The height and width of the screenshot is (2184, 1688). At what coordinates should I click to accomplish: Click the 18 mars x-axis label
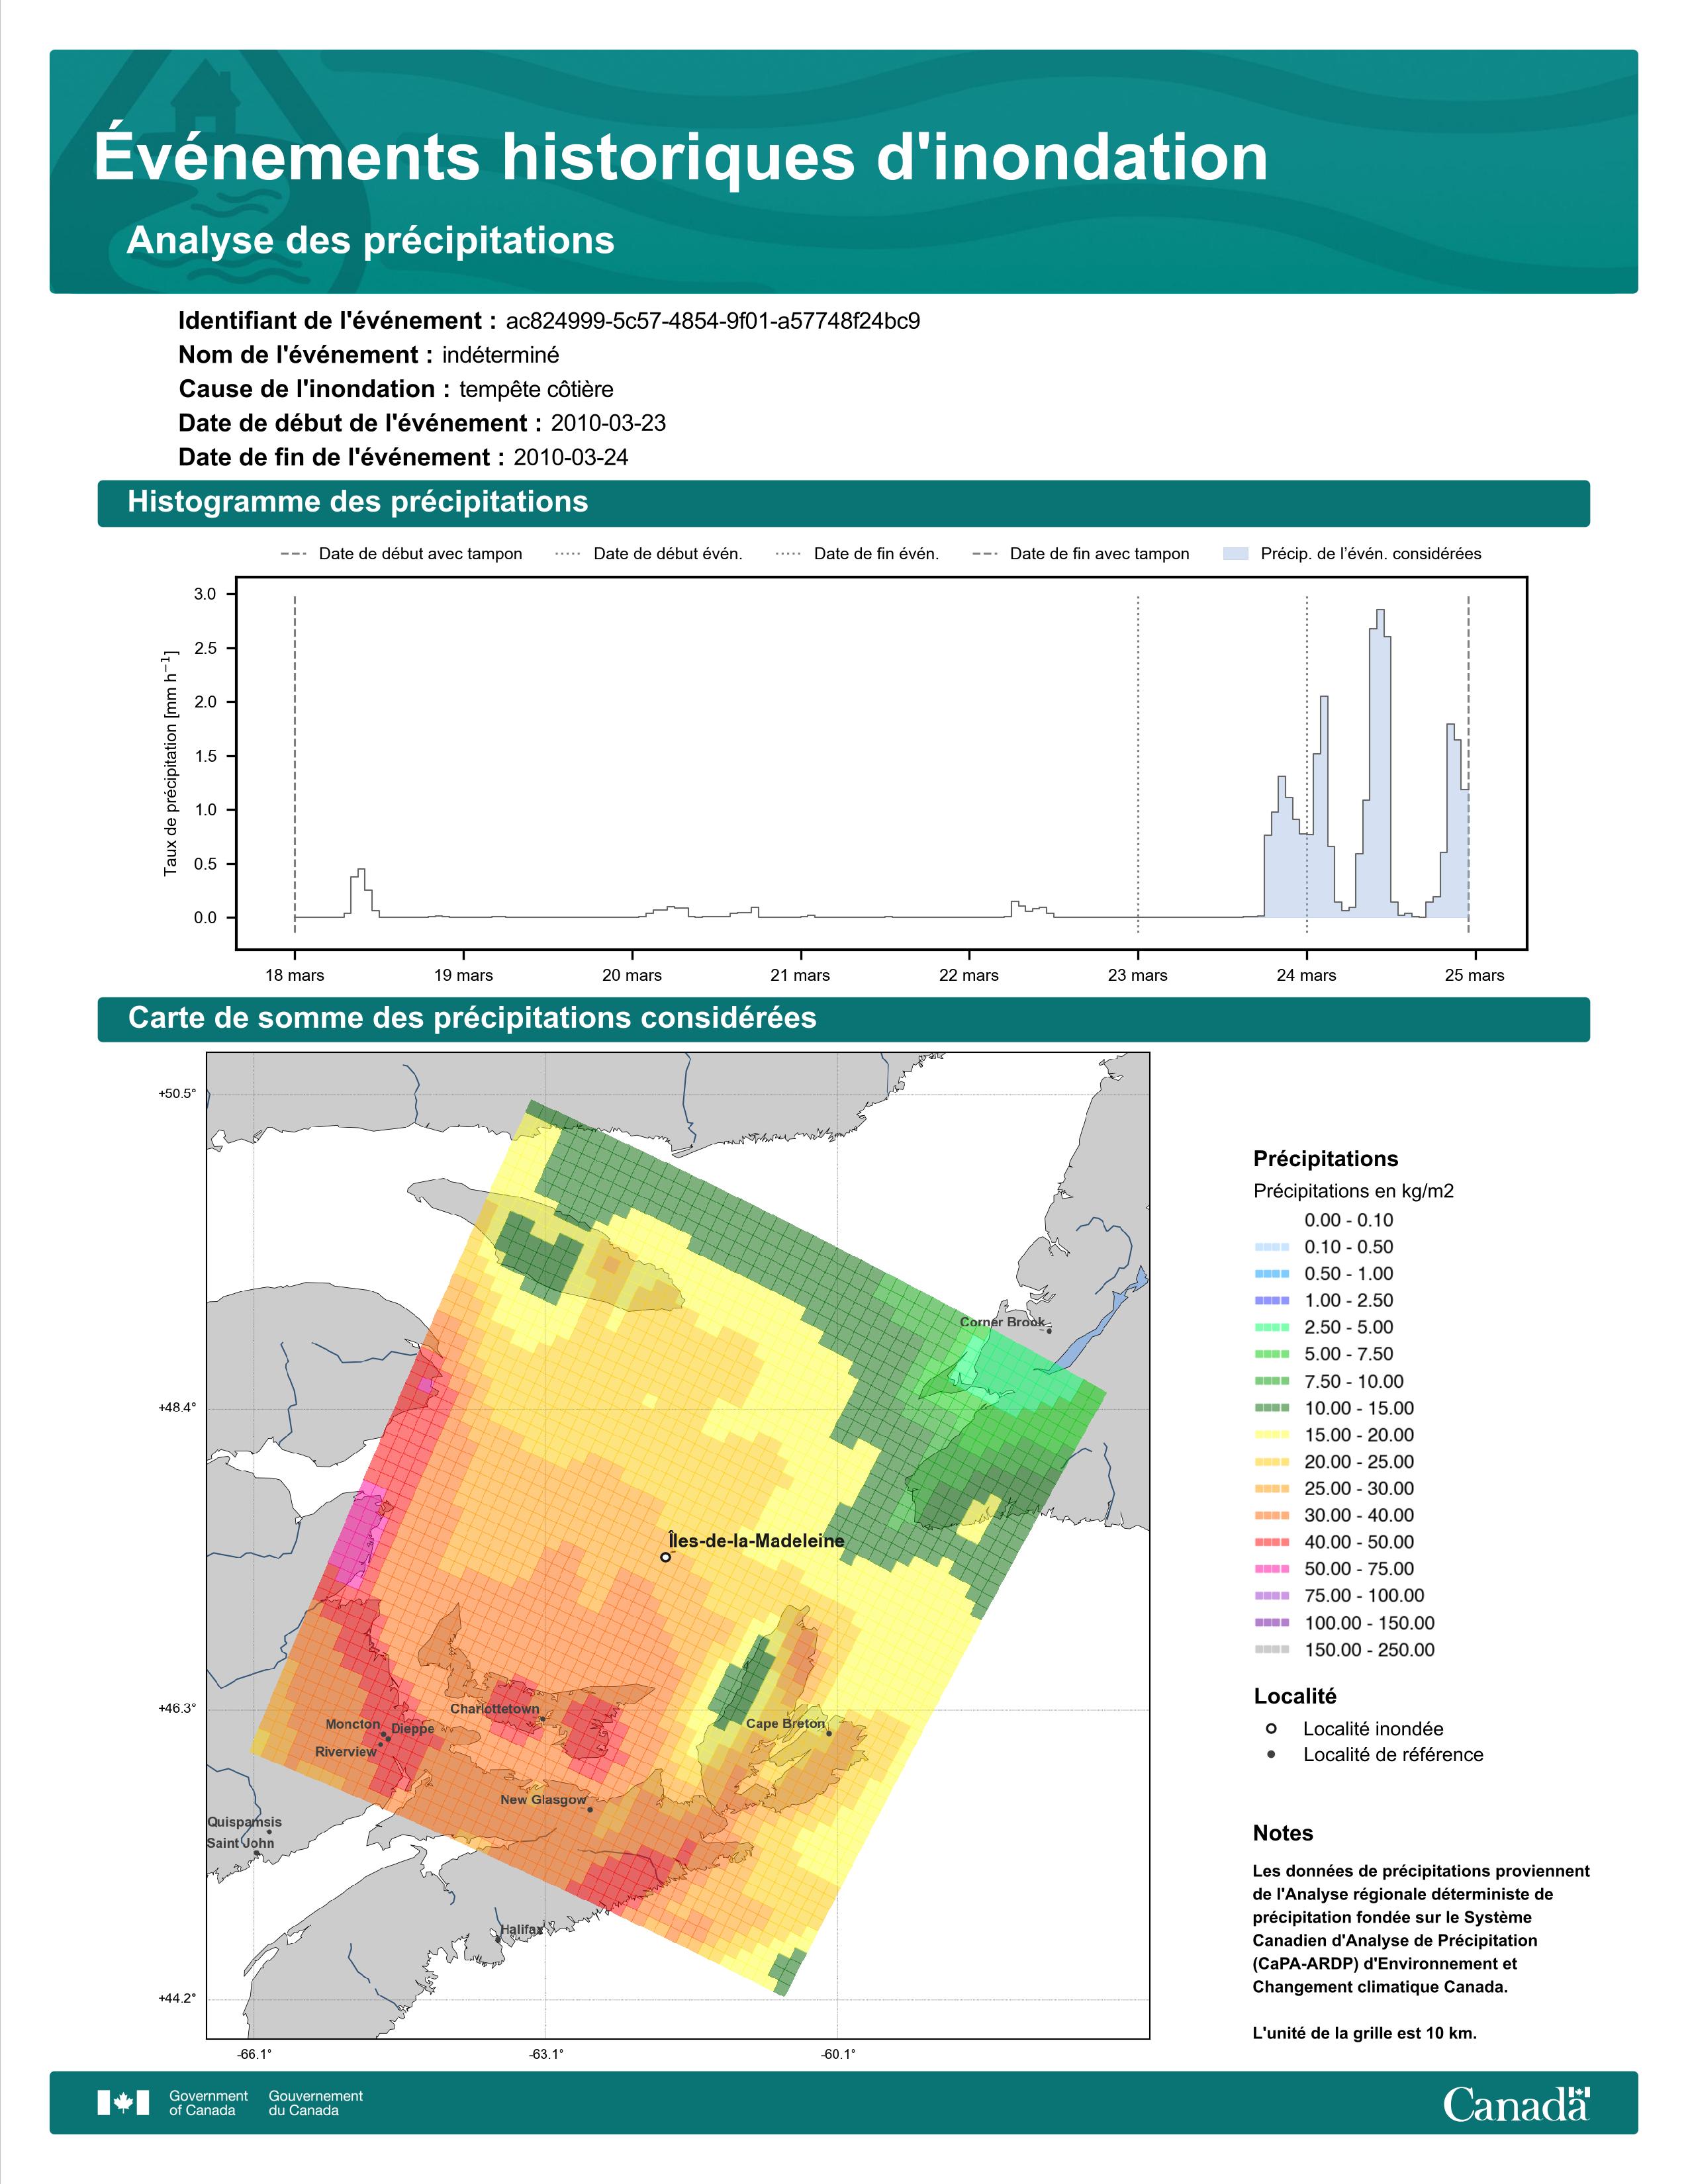click(x=294, y=975)
